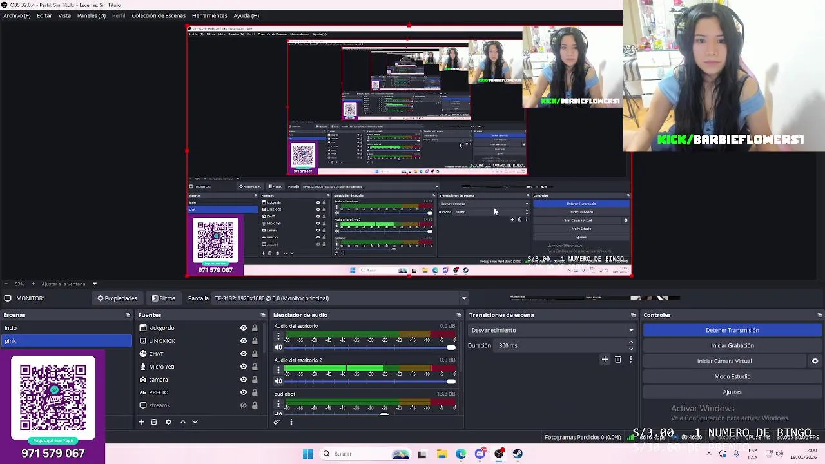This screenshot has width=825, height=464.
Task: Open the Windows Start menu
Action: click(x=307, y=454)
